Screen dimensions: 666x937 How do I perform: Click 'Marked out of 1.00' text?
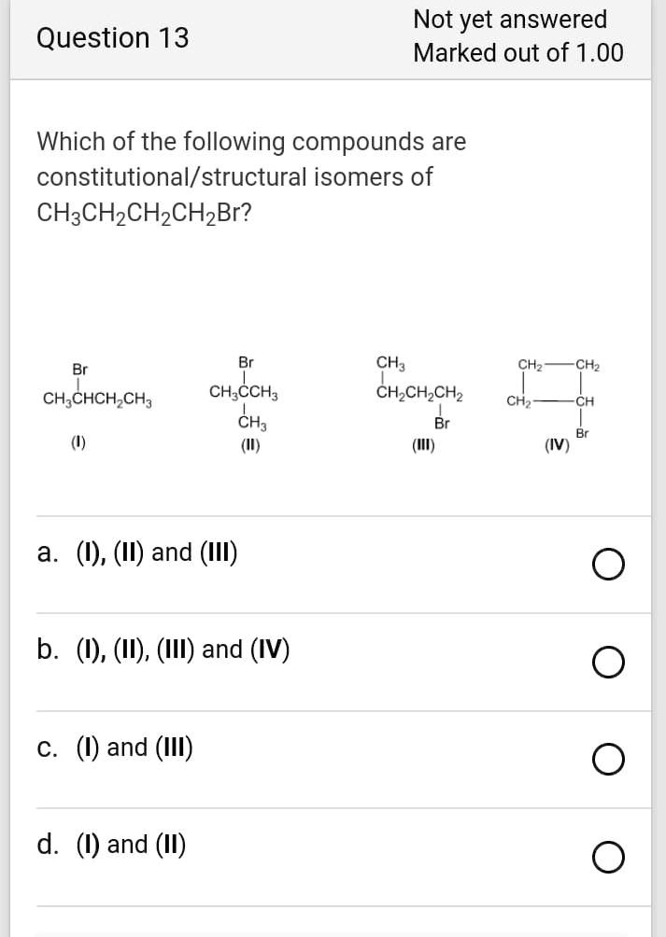tap(523, 52)
